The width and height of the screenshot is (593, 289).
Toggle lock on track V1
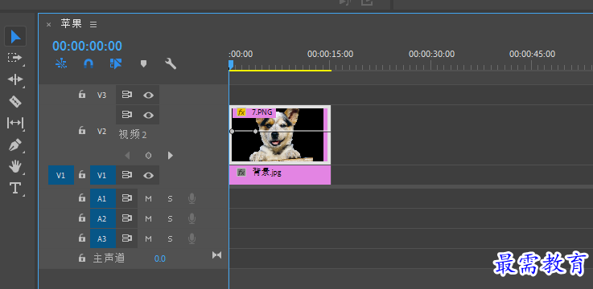coord(82,175)
